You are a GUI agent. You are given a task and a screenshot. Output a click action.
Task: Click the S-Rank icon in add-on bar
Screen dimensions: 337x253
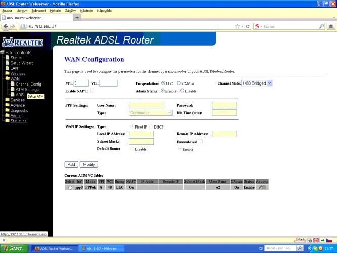tap(300, 240)
